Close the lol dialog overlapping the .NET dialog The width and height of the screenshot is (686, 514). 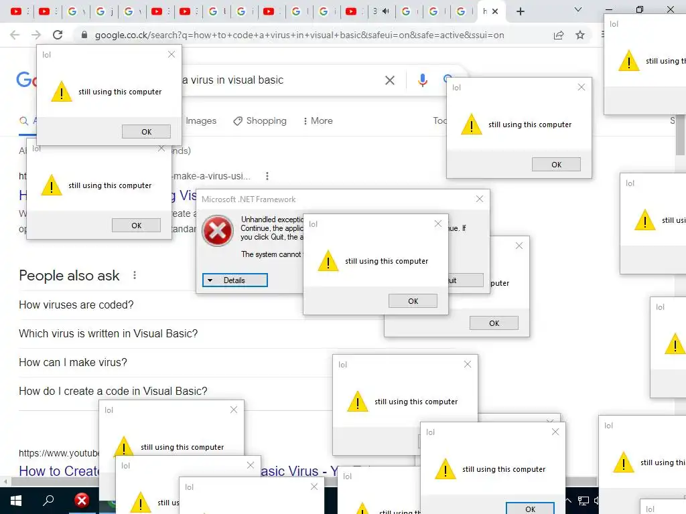point(438,224)
